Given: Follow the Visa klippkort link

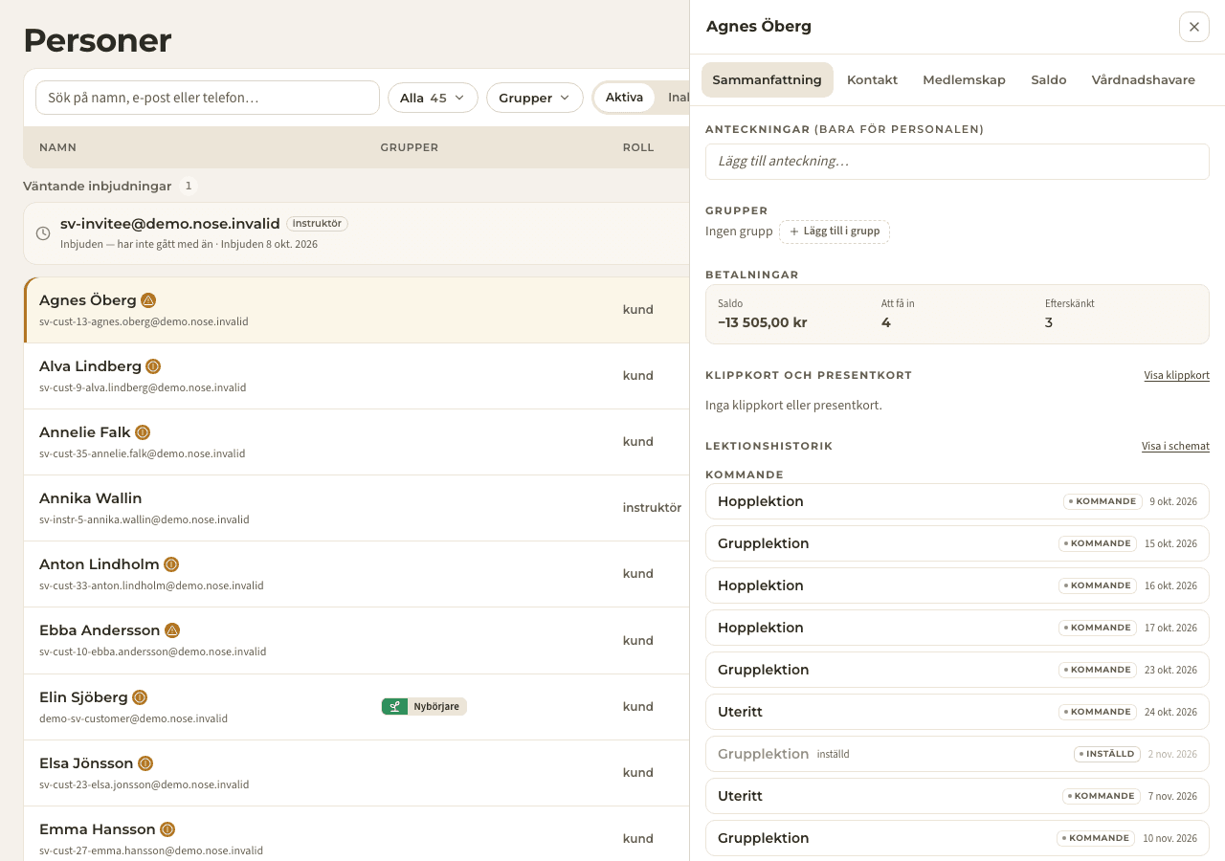Looking at the screenshot, I should [x=1177, y=375].
